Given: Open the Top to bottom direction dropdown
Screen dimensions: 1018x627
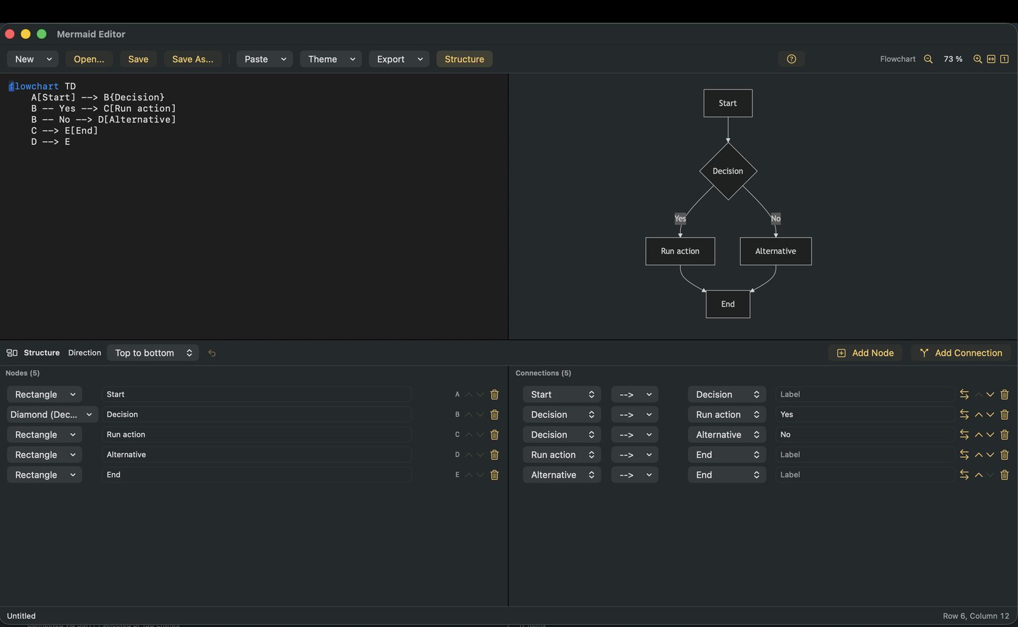Looking at the screenshot, I should tap(153, 353).
